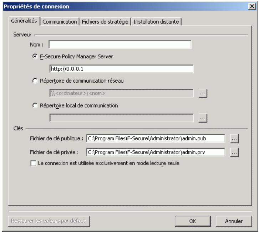Close the Propriétés de connexion dialog
Image resolution: width=259 pixels, height=232 pixels.
[x=252, y=6]
